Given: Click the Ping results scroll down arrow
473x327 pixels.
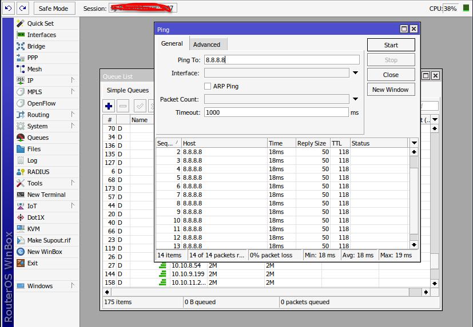Looking at the screenshot, I should pyautogui.click(x=414, y=245).
